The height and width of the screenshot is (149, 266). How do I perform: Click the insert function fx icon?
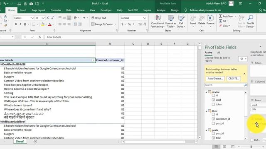pyautogui.click(x=40, y=37)
